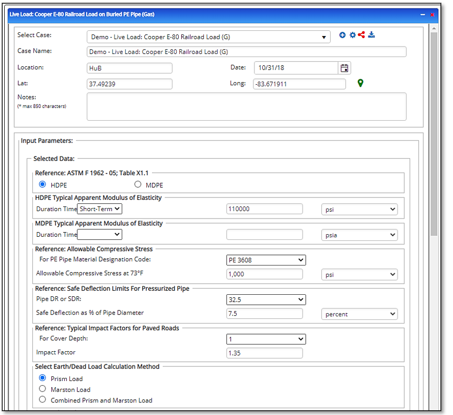
Task: Select the MDPE material option
Action: click(x=138, y=184)
